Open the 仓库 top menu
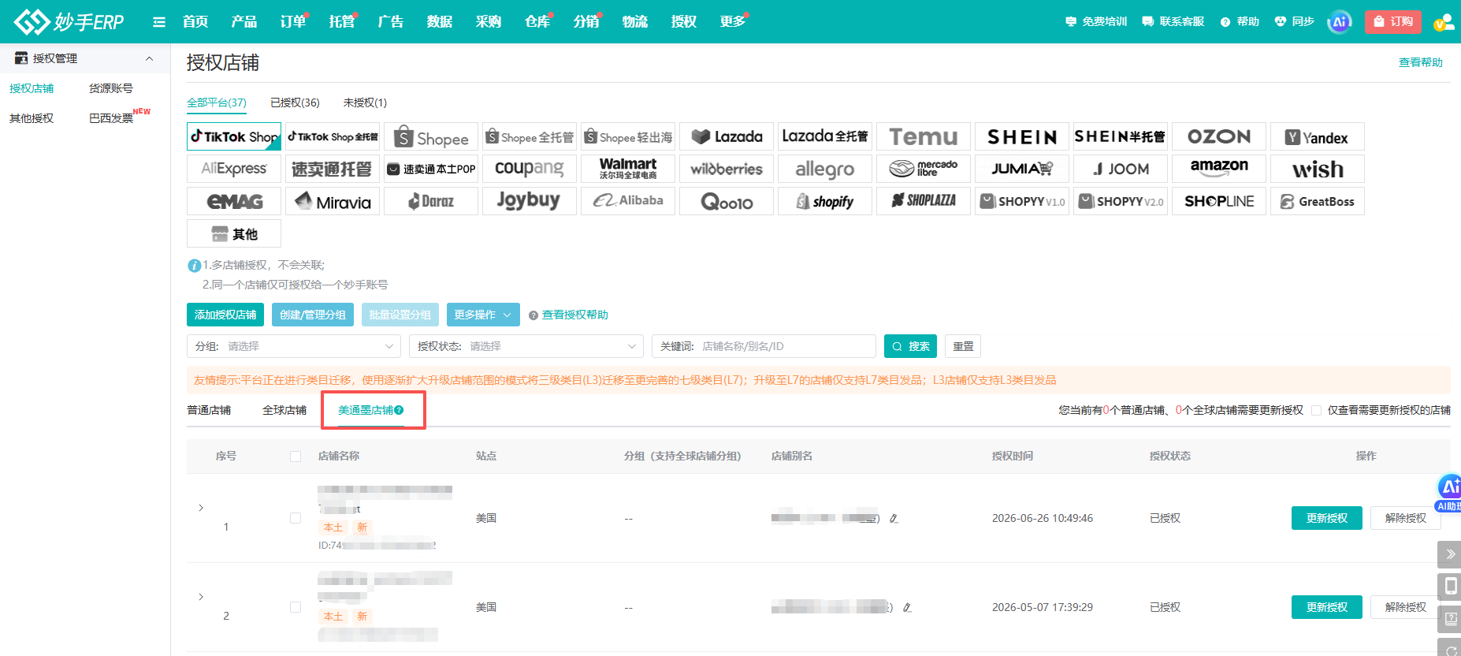The width and height of the screenshot is (1461, 656). tap(537, 21)
